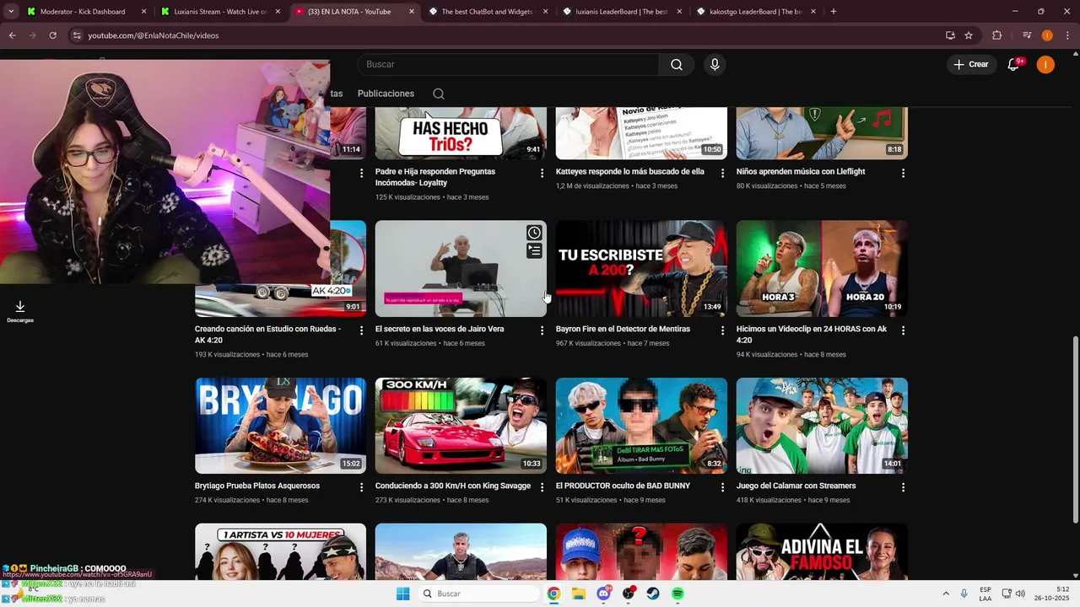The image size is (1080, 607).
Task: Click ESP LAA language indicator
Action: pos(985,594)
